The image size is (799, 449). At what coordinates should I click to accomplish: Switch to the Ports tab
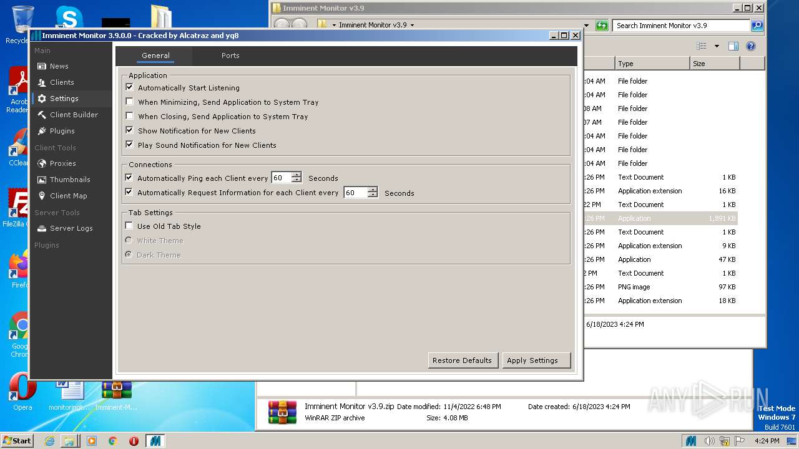point(230,56)
